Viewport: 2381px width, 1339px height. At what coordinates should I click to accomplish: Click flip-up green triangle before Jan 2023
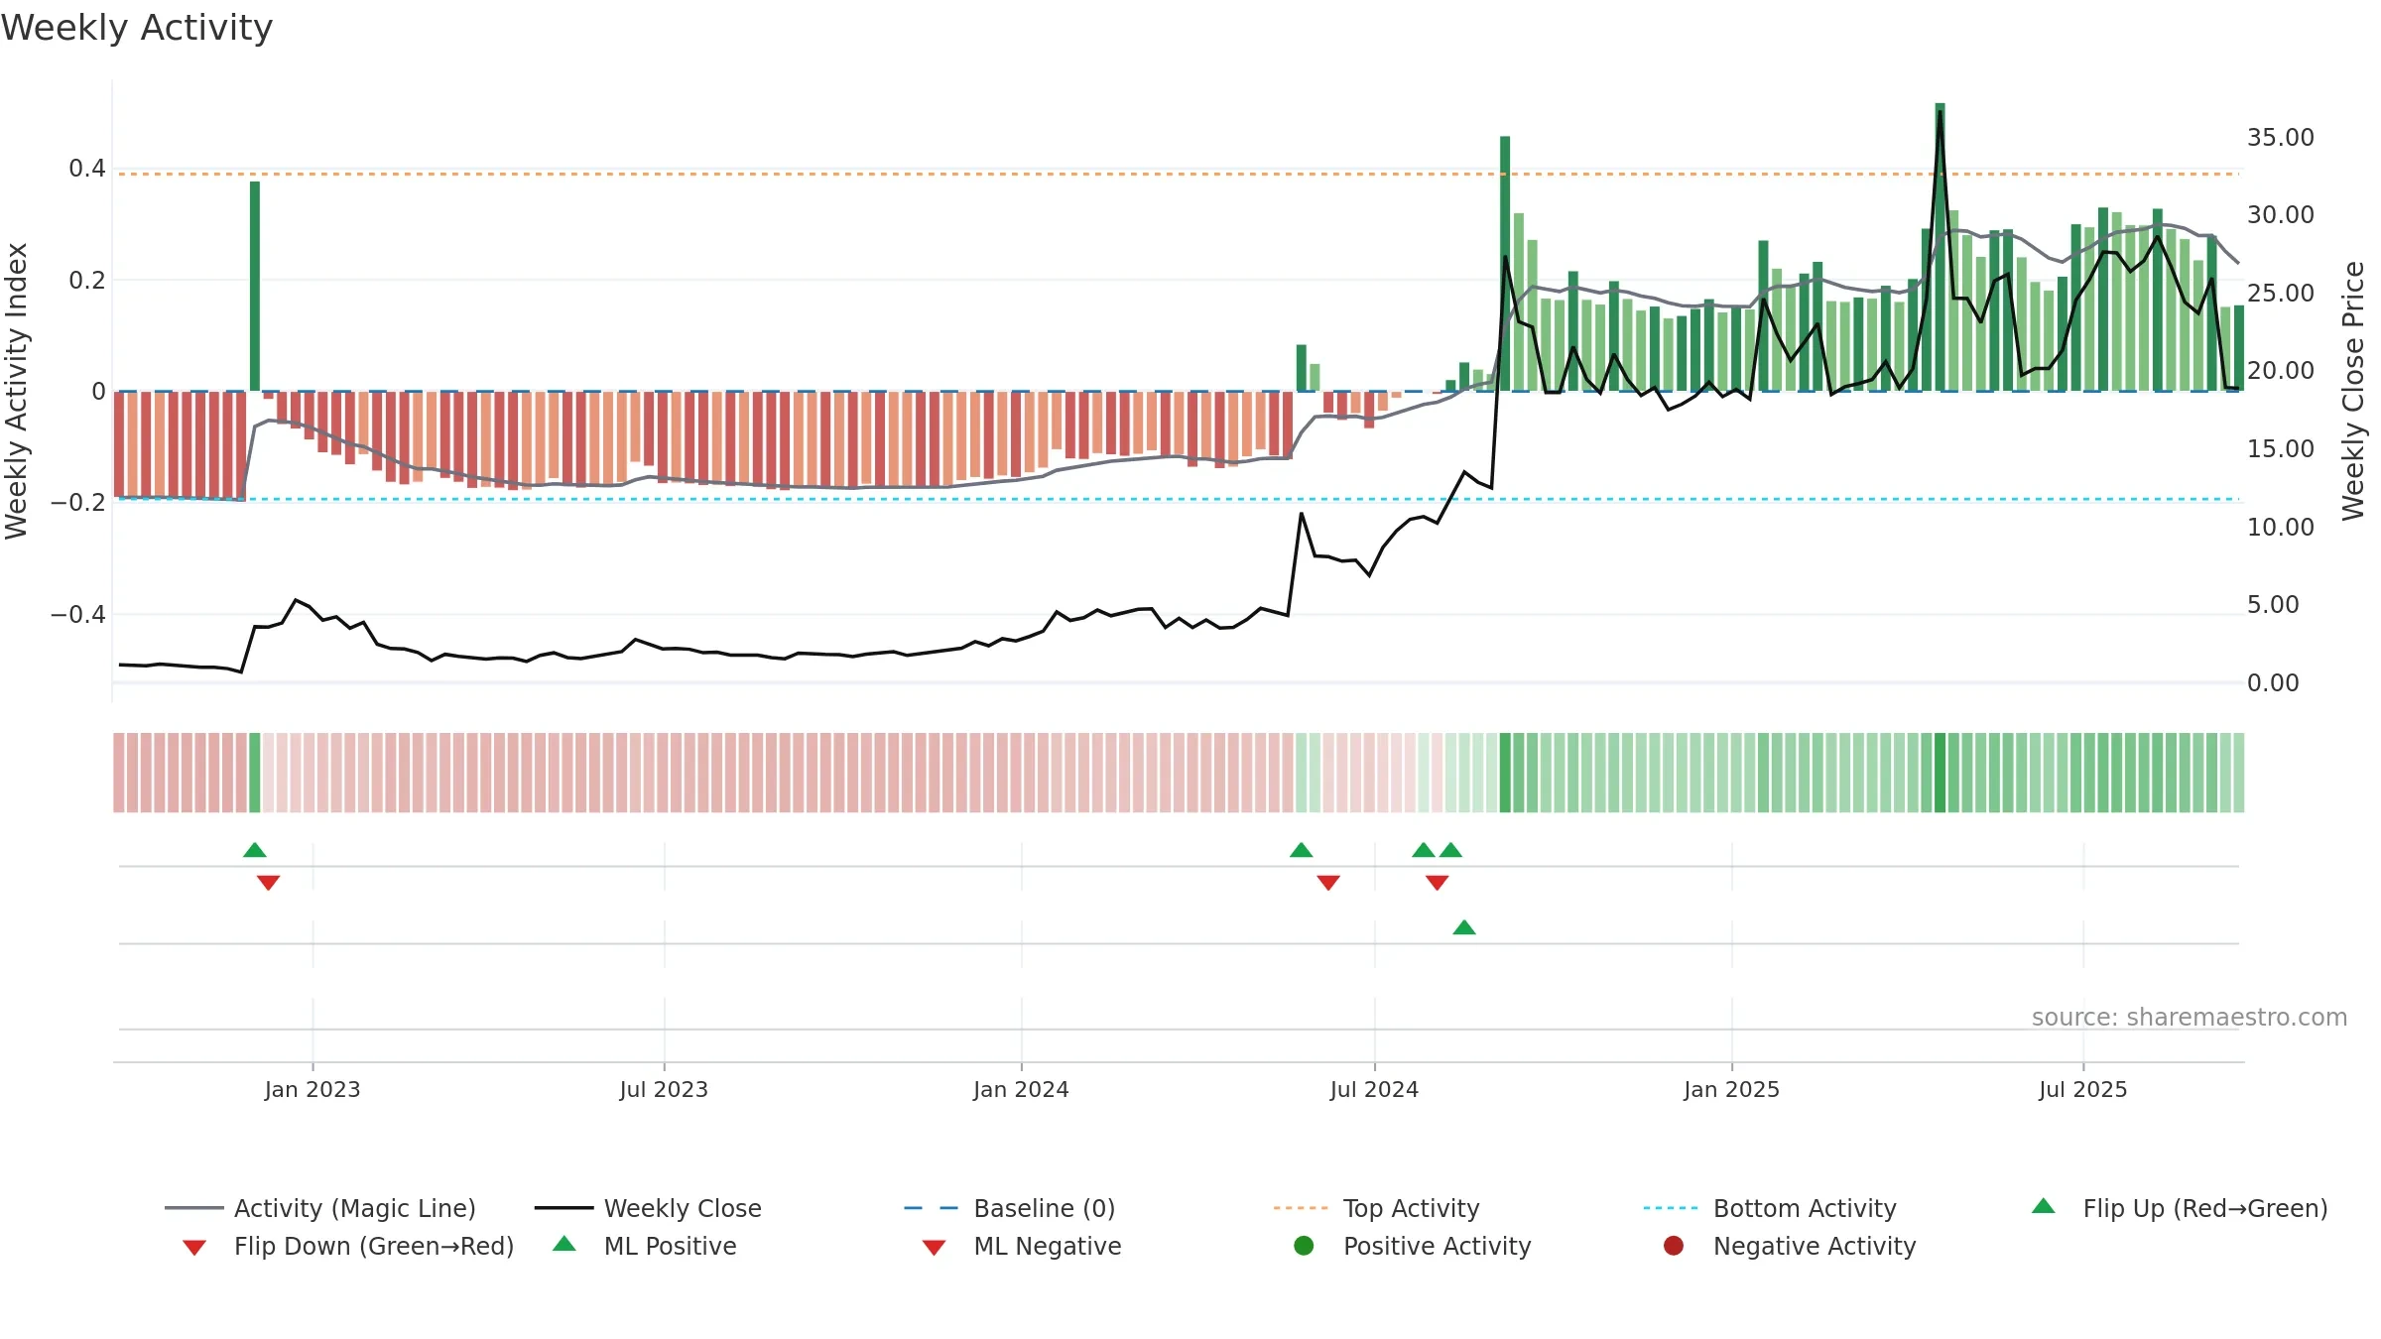click(255, 850)
